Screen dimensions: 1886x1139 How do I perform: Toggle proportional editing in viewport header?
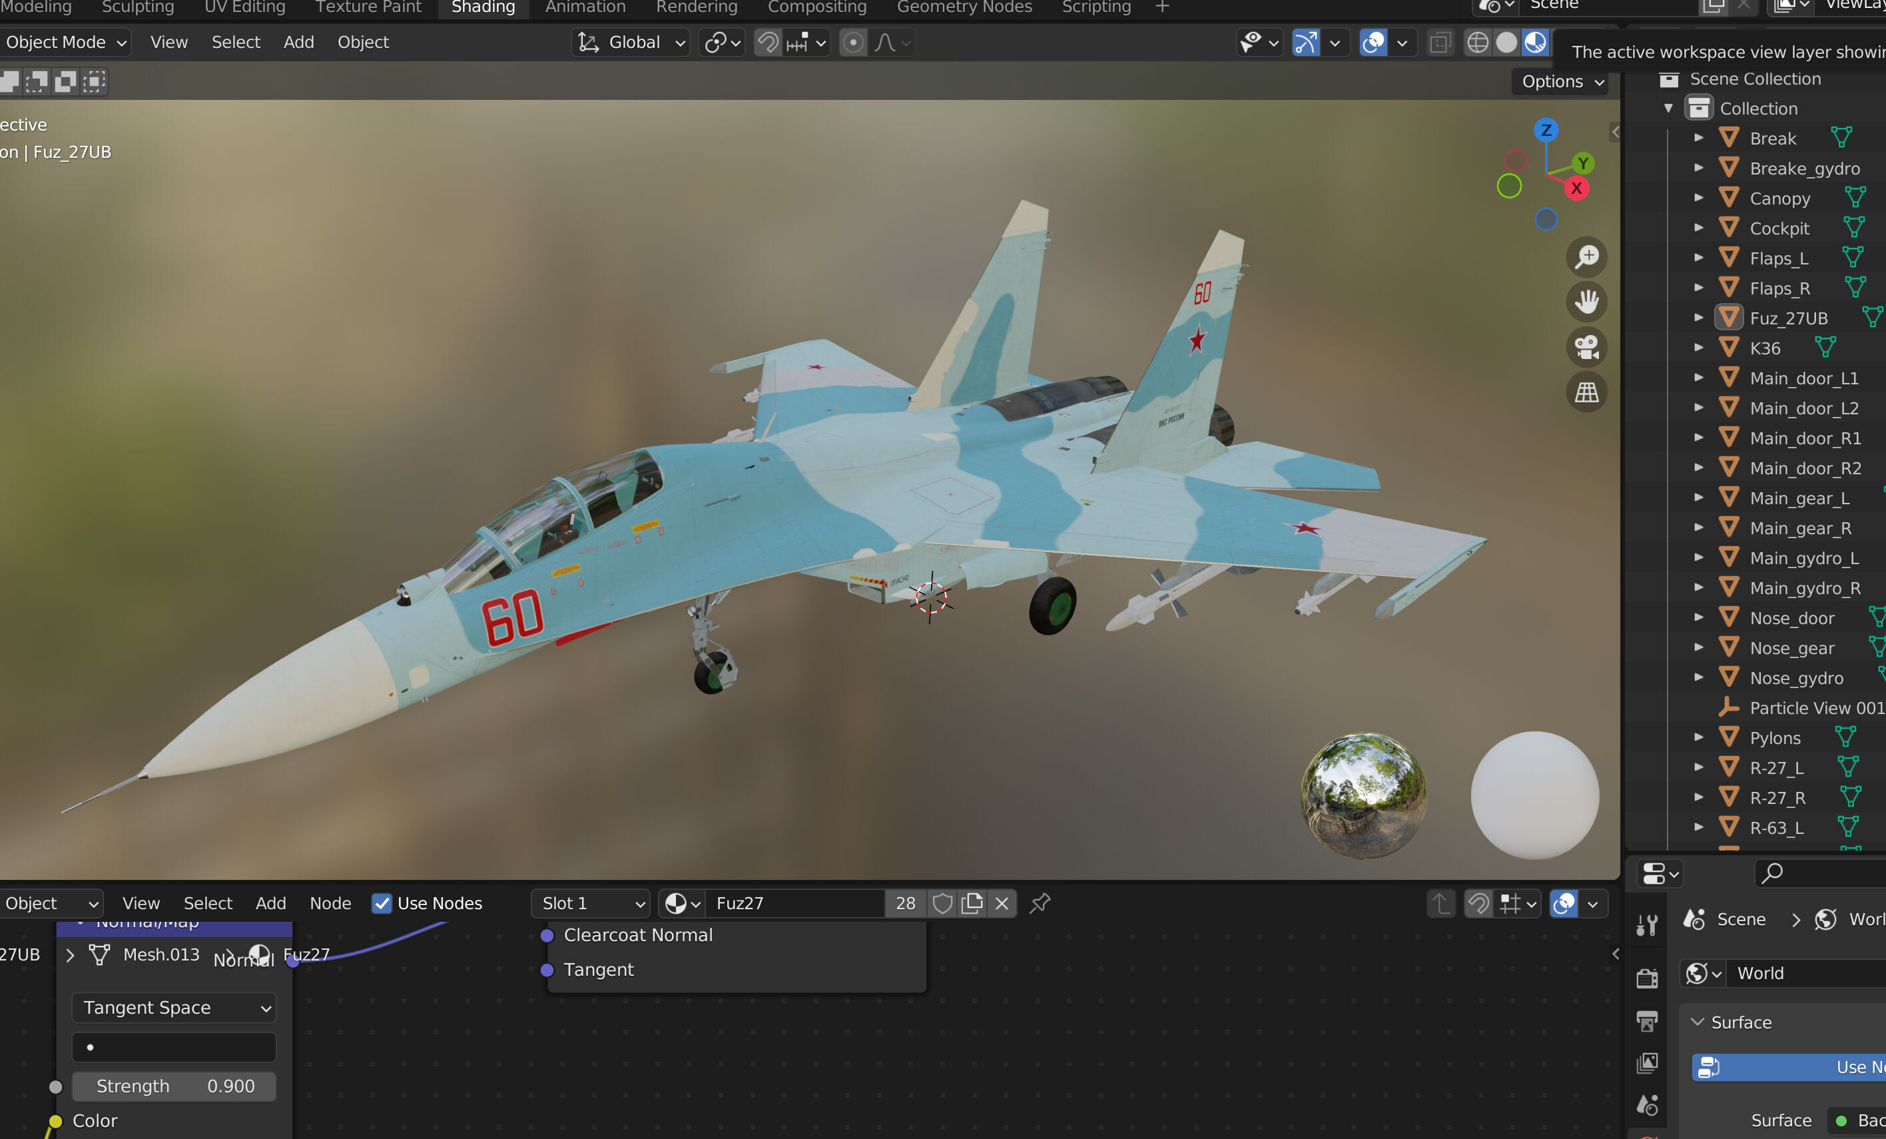(x=852, y=42)
